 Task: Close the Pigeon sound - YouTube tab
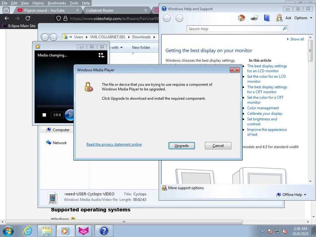77,10
